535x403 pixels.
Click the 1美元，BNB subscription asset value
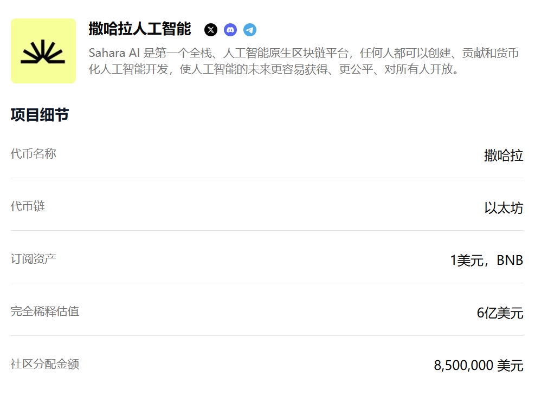tap(487, 260)
